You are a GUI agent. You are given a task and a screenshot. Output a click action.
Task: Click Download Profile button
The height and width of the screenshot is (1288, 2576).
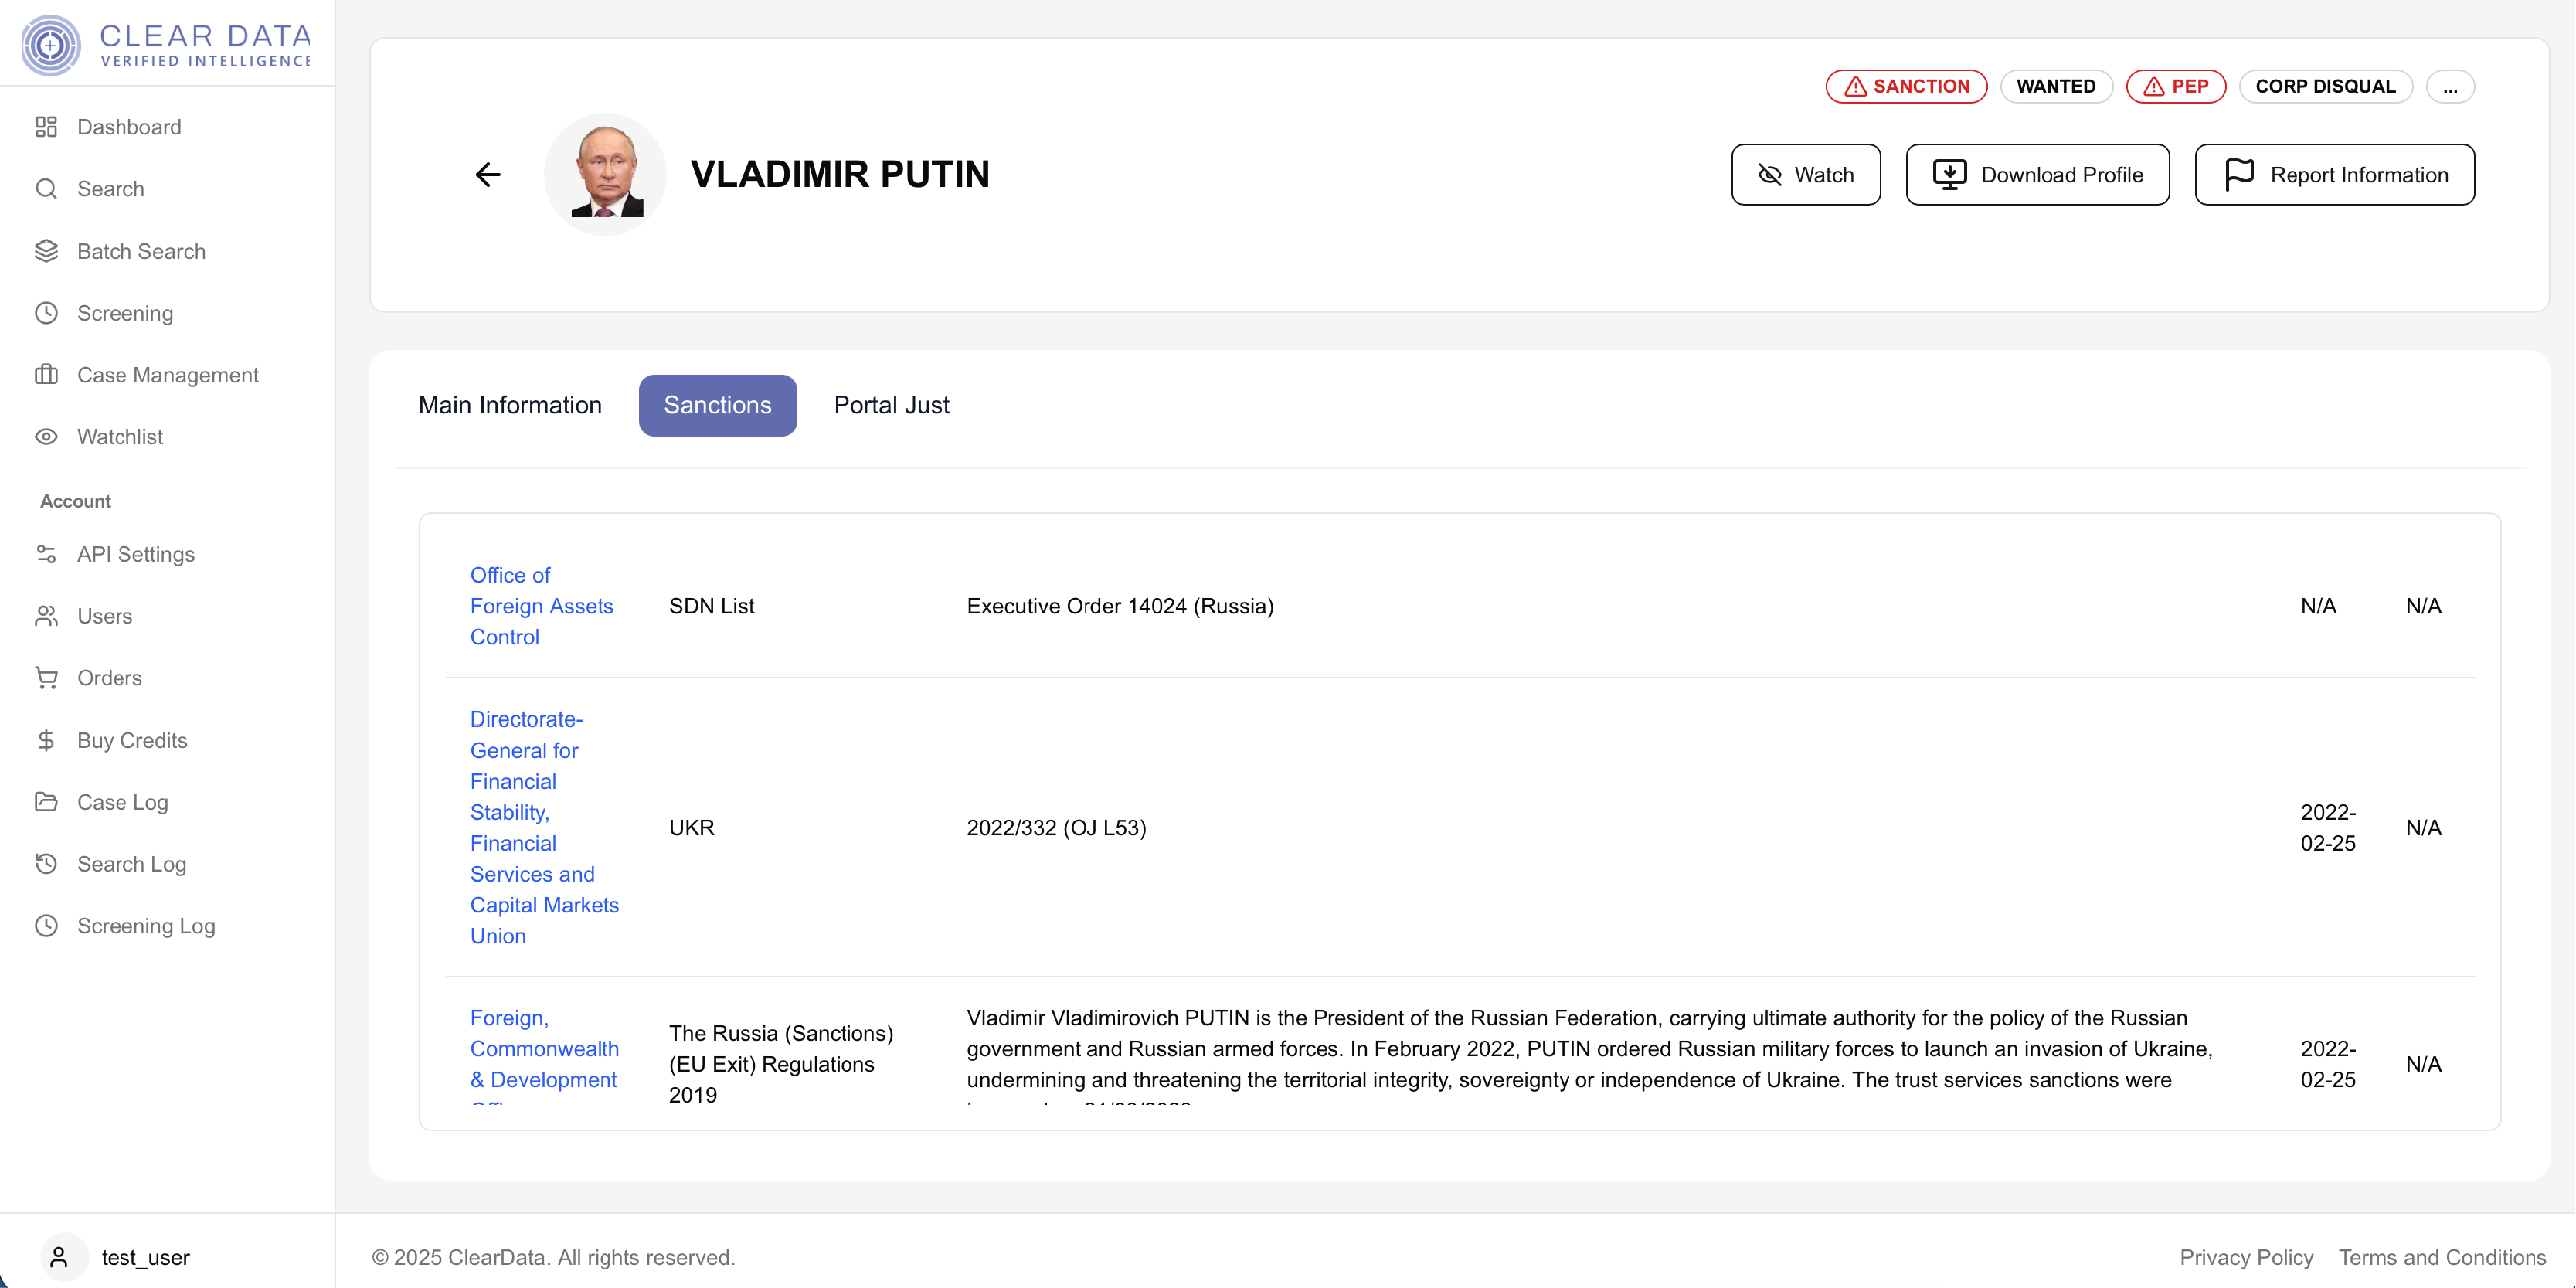[2037, 175]
